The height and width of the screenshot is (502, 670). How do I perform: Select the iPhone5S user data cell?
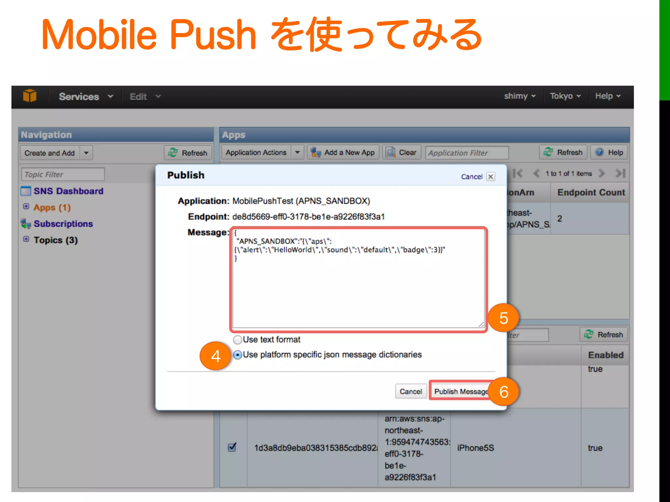click(516, 448)
